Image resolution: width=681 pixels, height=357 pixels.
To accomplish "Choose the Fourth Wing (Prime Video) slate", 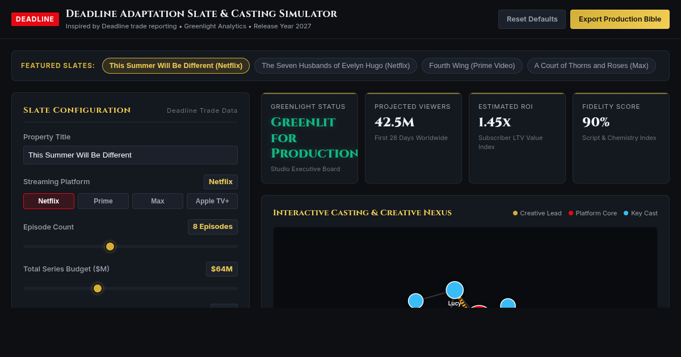I will [x=472, y=66].
